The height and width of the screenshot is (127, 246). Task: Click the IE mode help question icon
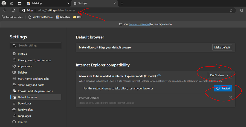159,76
